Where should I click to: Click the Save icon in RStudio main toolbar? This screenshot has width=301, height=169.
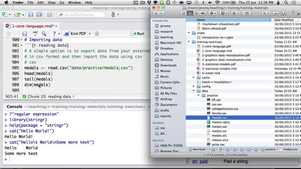(31, 15)
